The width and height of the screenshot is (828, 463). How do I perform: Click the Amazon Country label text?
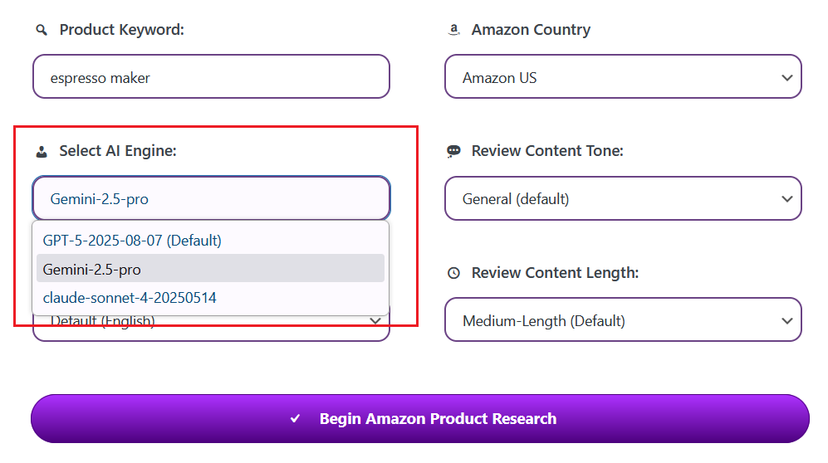click(531, 30)
